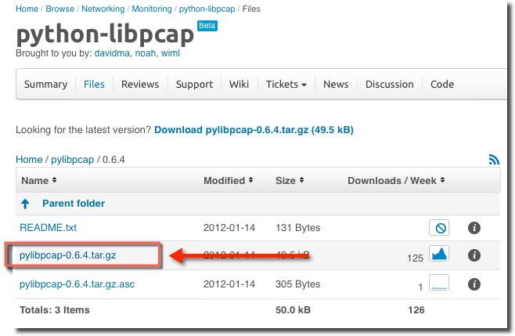Open info icon for pylibpcap-0.6.4.tar.gz row
Viewport: 515px width, 336px height.
tap(474, 255)
